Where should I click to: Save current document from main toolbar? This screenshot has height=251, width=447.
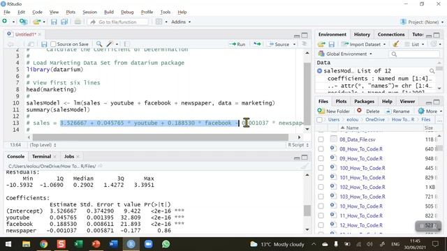[54, 22]
